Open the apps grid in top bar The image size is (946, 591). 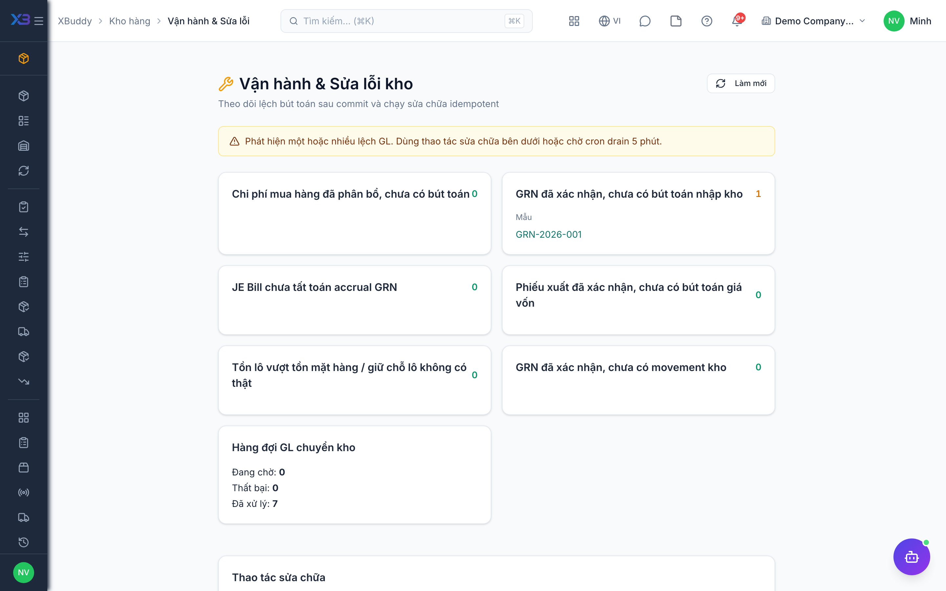[x=574, y=21]
